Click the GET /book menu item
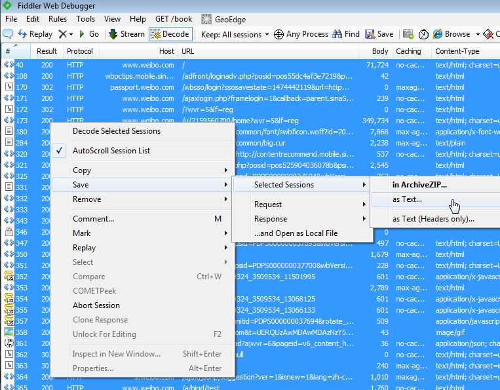This screenshot has width=500, height=390. tap(174, 19)
